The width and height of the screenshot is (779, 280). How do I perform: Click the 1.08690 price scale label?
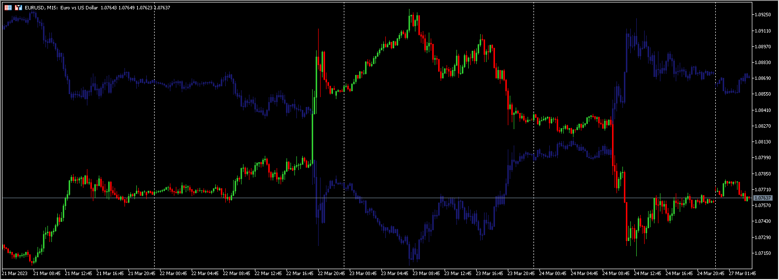pos(763,78)
